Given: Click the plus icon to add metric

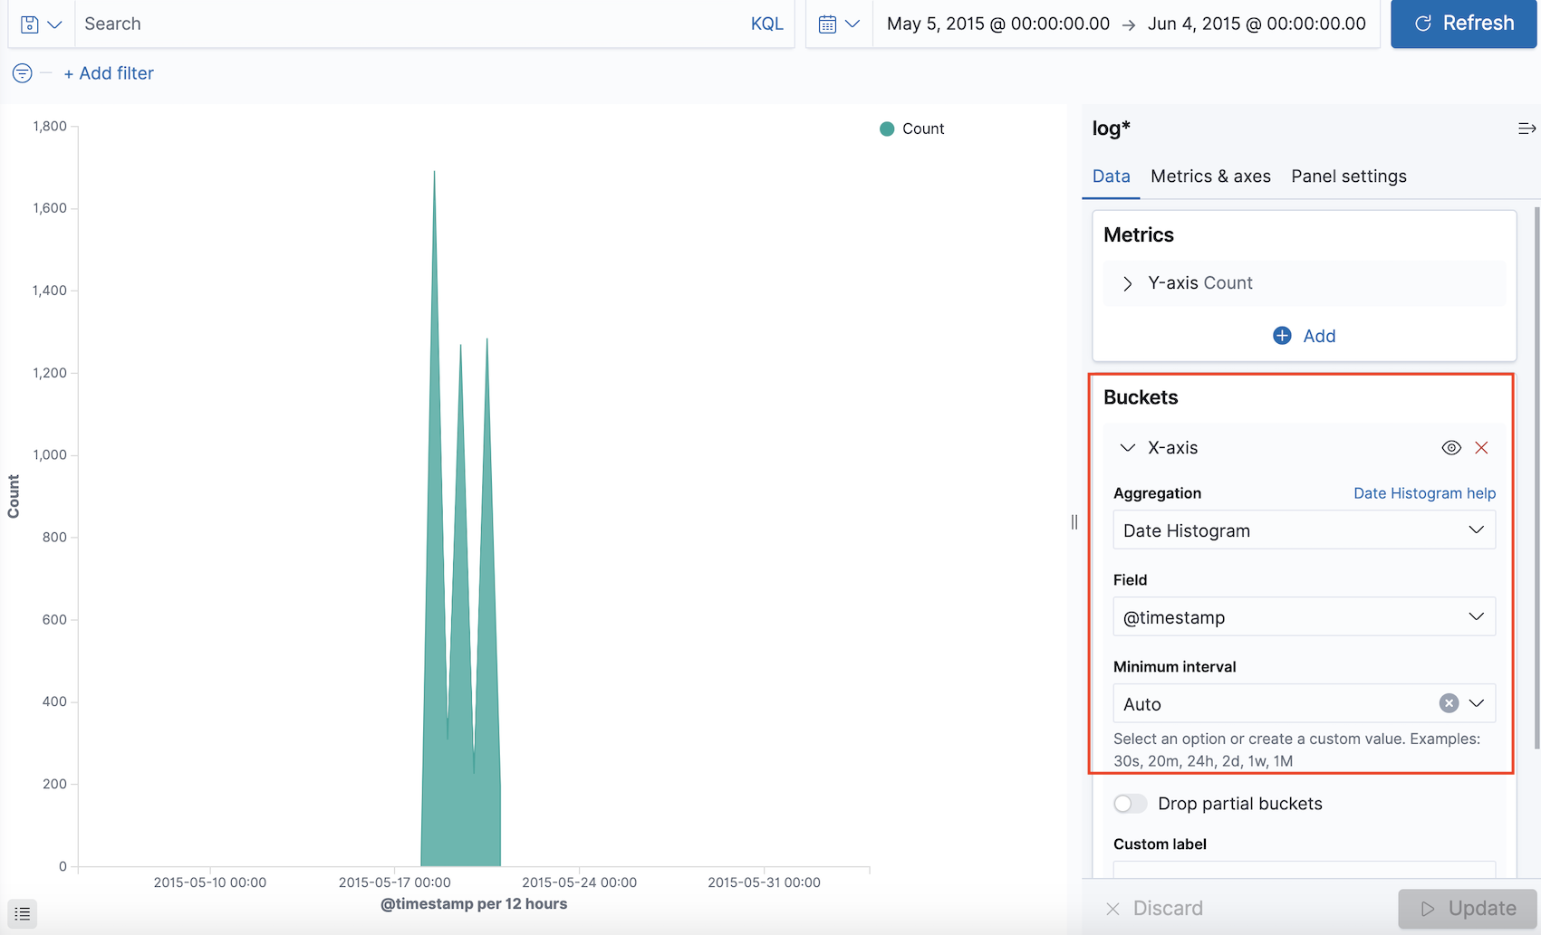Looking at the screenshot, I should (1282, 336).
